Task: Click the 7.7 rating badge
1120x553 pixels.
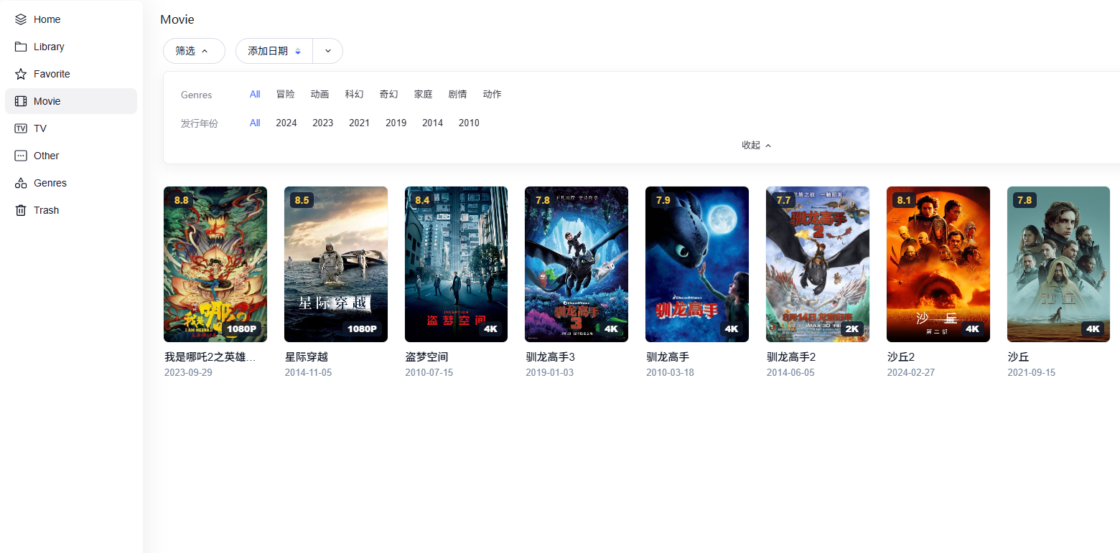Action: [783, 200]
